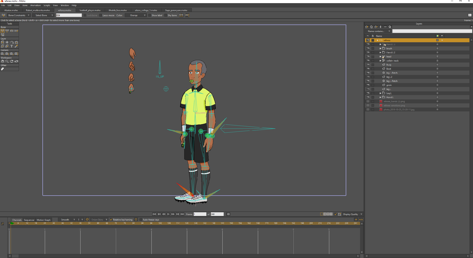Viewport: 473px width, 258px height.
Task: Select the Eyedropper tool in Layer tools
Action: pyautogui.click(x=16, y=46)
